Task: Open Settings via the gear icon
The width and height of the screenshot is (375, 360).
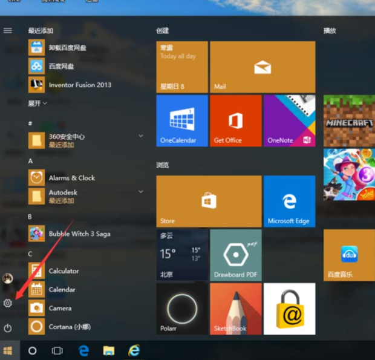Action: pos(8,303)
